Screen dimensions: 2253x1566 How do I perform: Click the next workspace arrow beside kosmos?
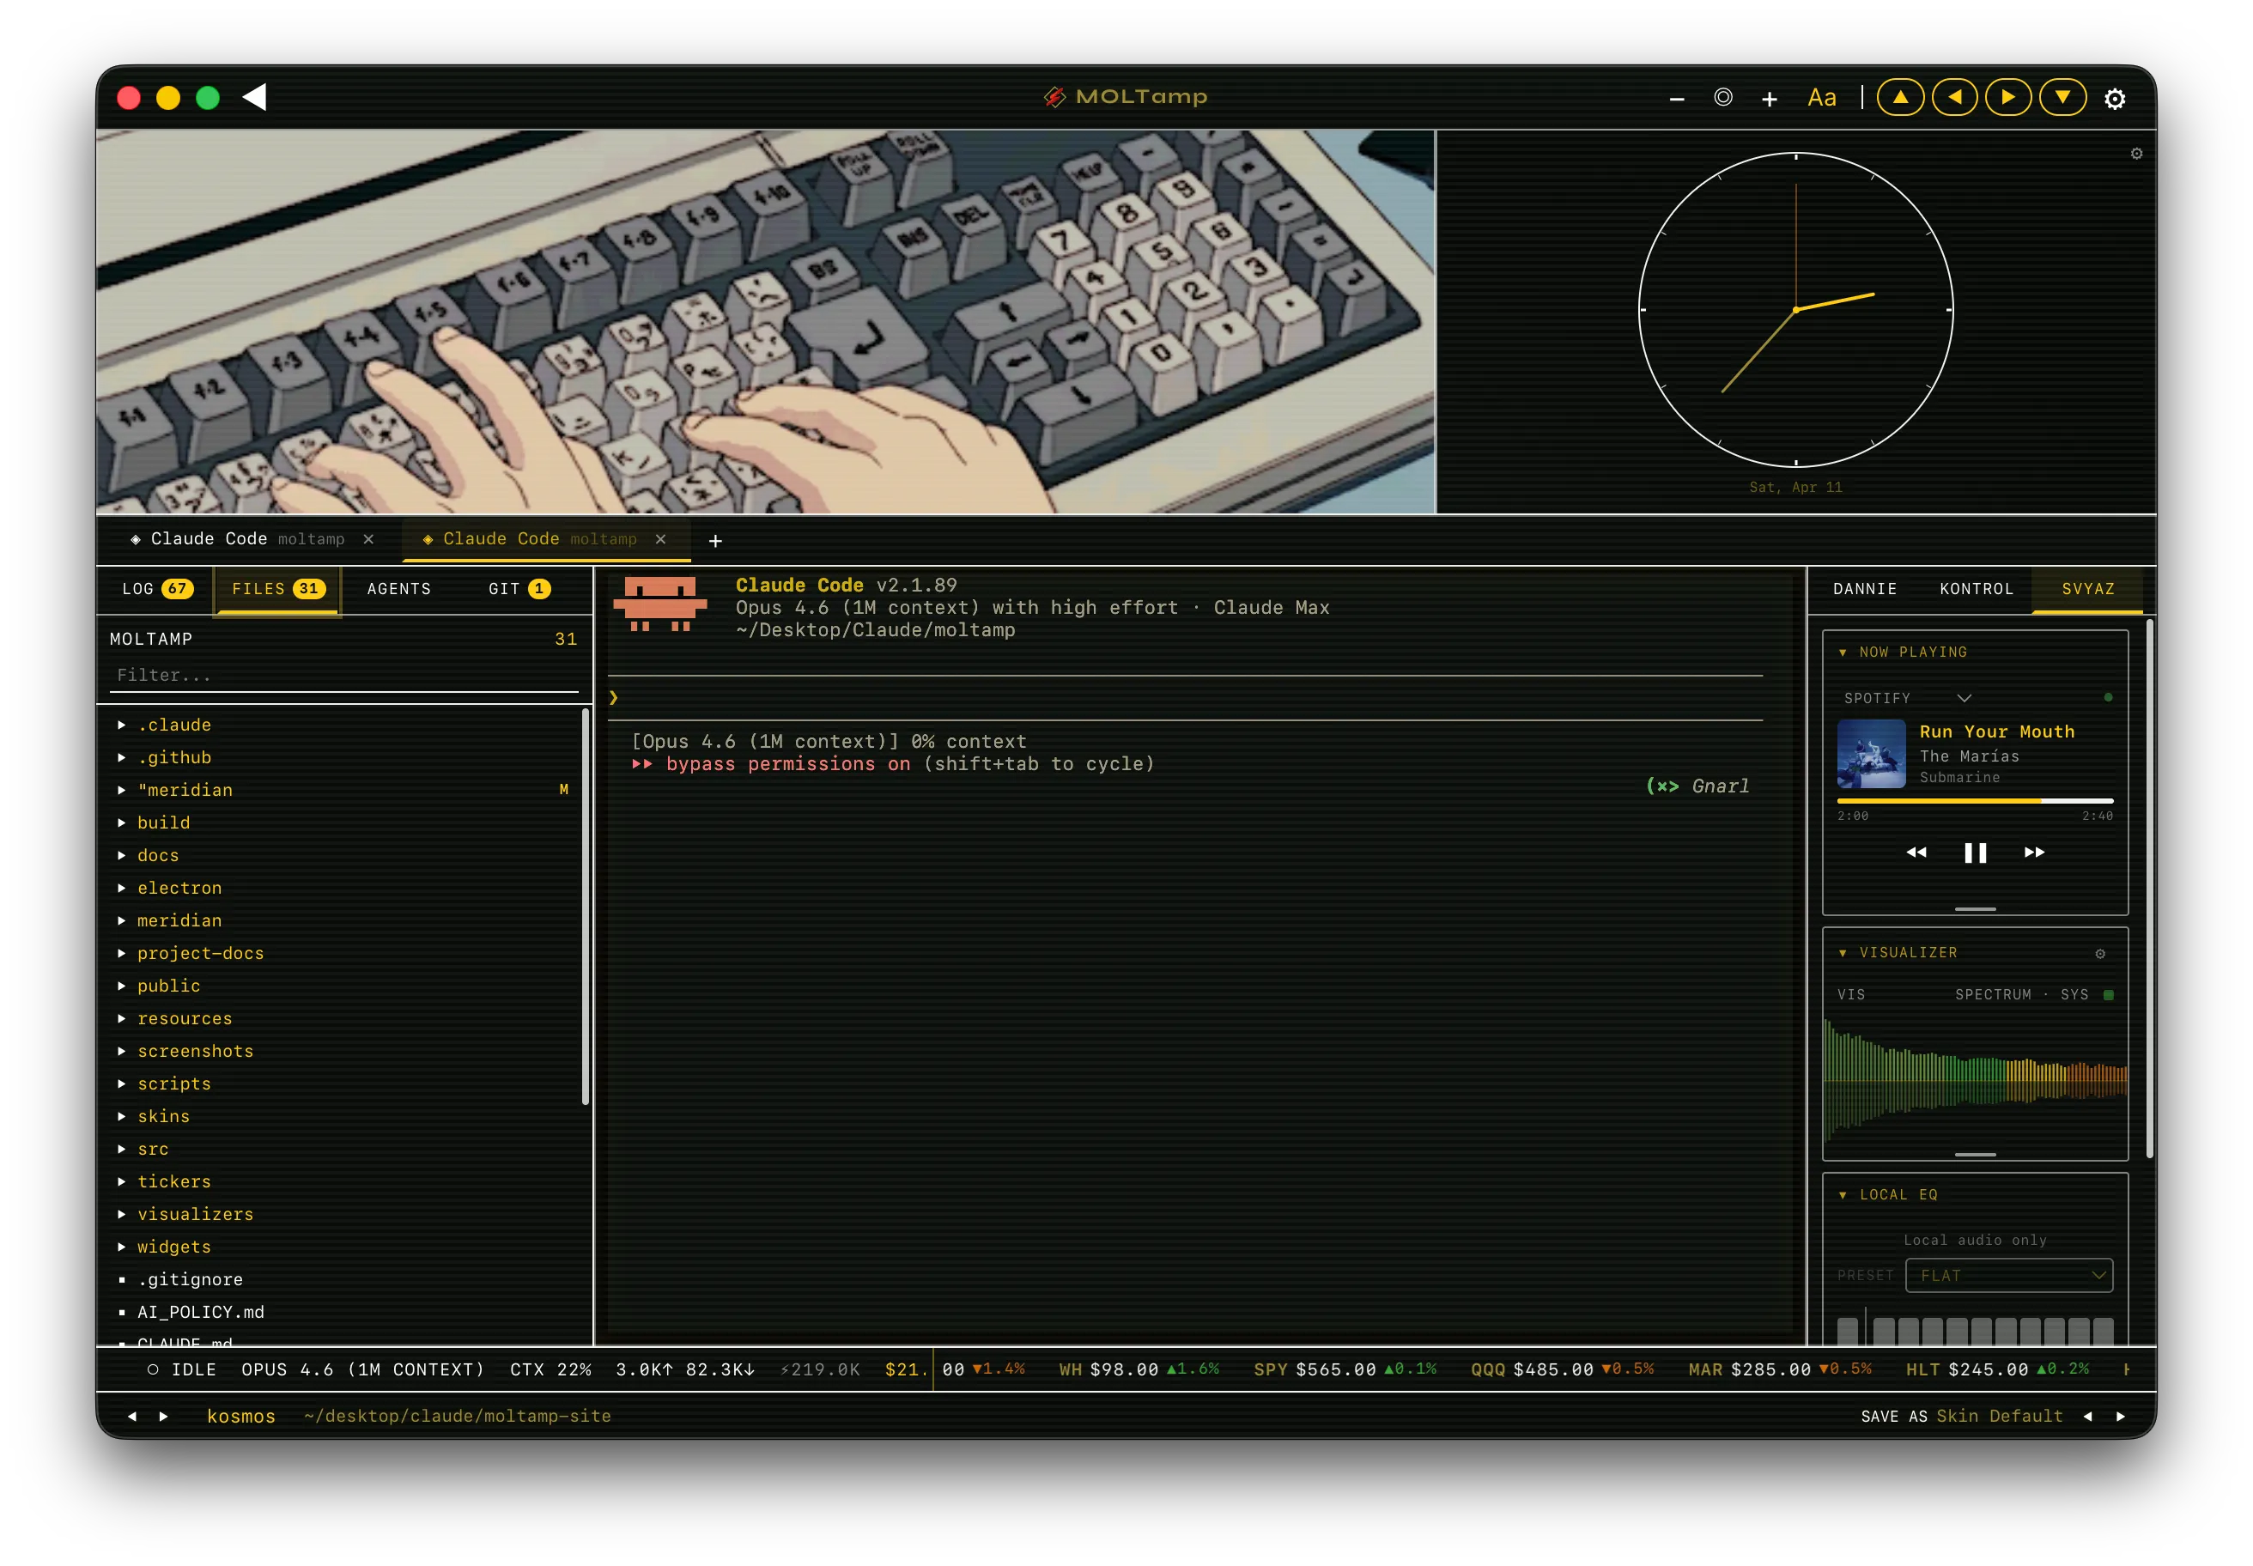[163, 1416]
